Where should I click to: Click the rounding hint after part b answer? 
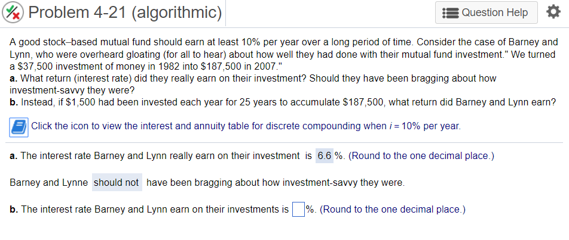[x=392, y=210]
